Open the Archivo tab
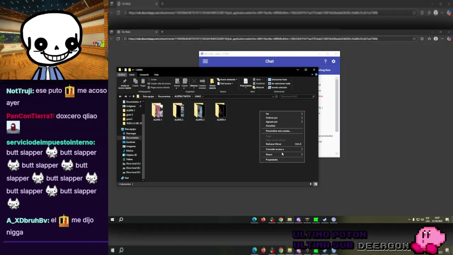Screen dimensions: 453x255 [x=122, y=75]
